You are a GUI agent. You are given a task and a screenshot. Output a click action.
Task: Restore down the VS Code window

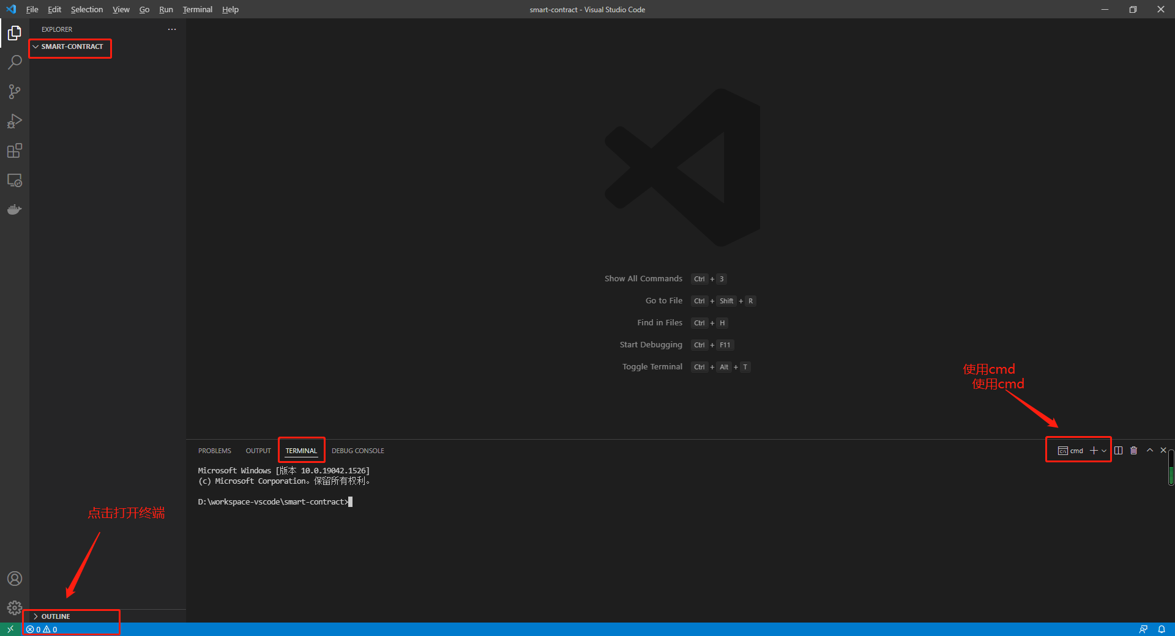tap(1133, 9)
